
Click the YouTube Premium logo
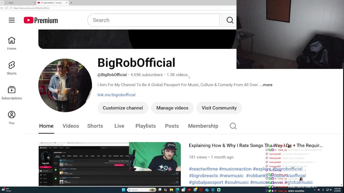pyautogui.click(x=41, y=20)
